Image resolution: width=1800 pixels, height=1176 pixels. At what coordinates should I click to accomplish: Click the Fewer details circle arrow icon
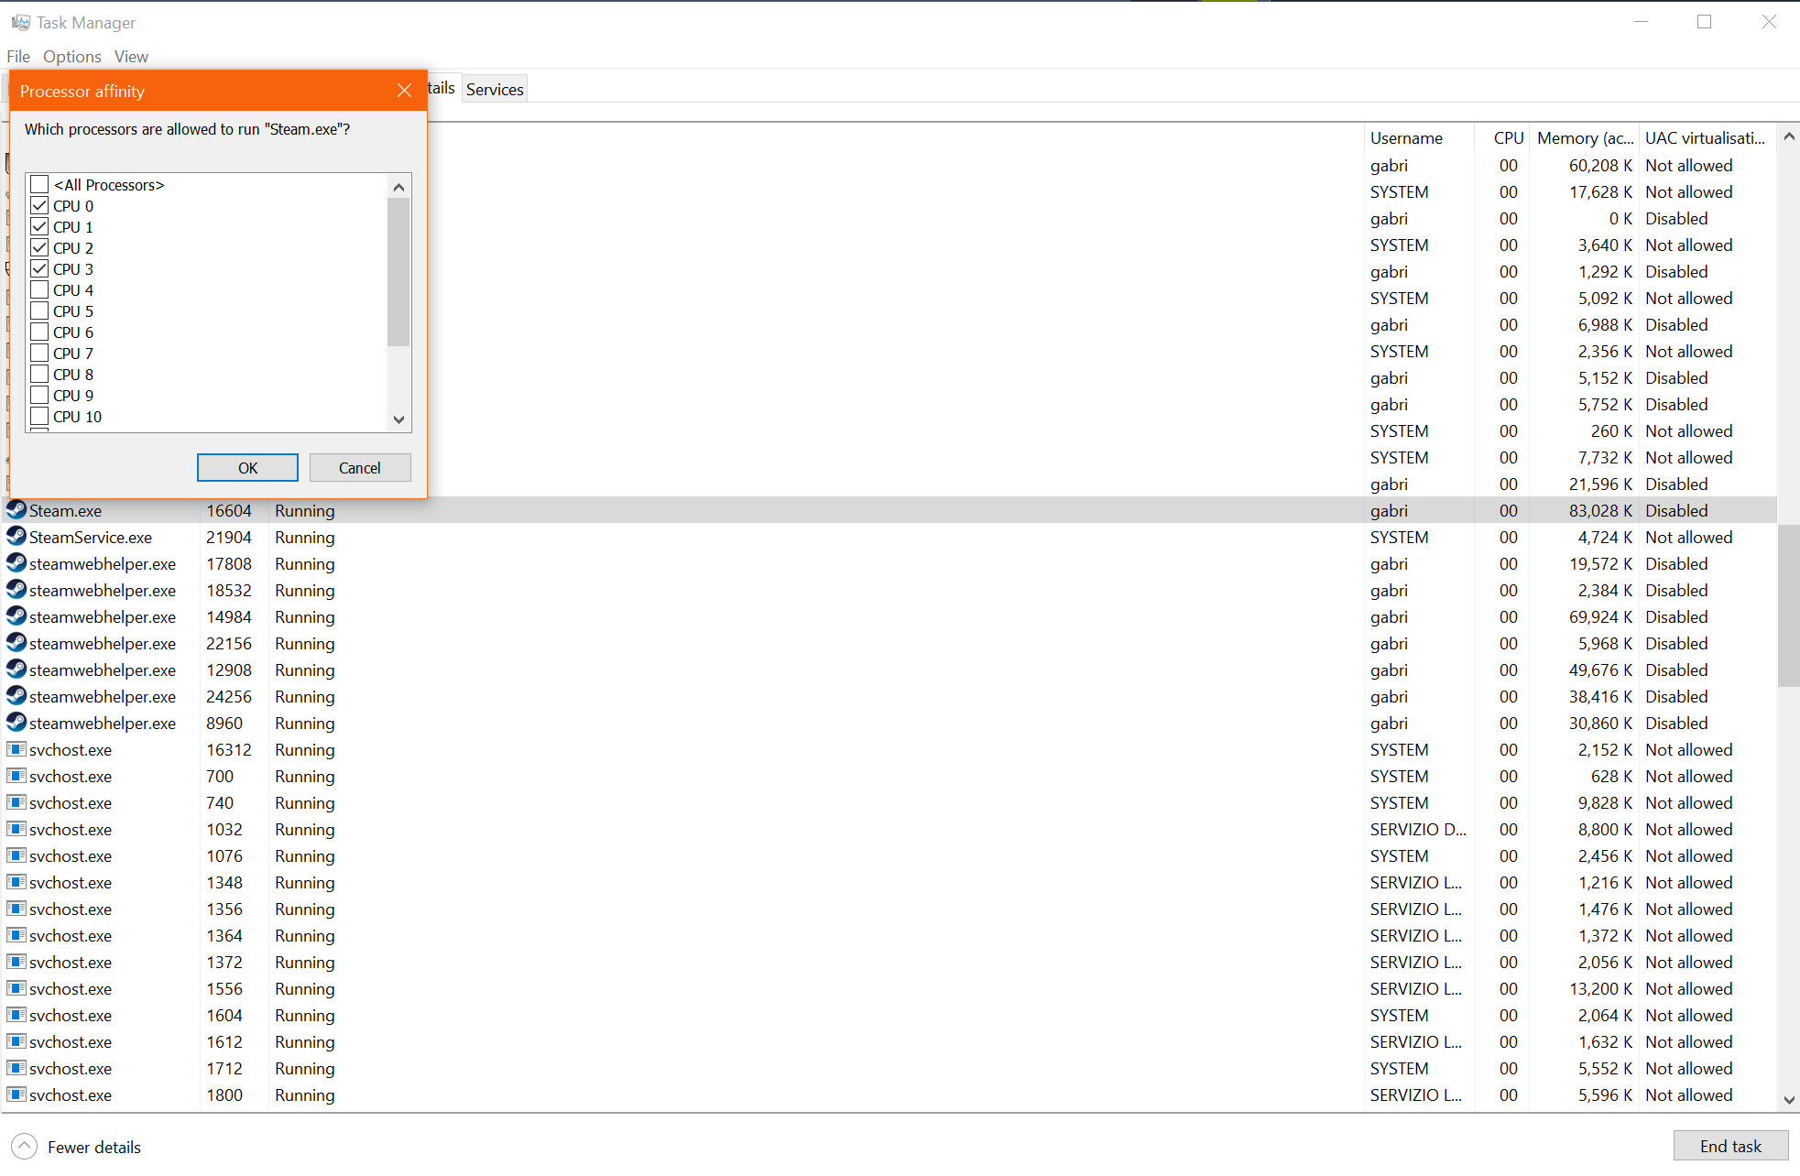(x=24, y=1147)
